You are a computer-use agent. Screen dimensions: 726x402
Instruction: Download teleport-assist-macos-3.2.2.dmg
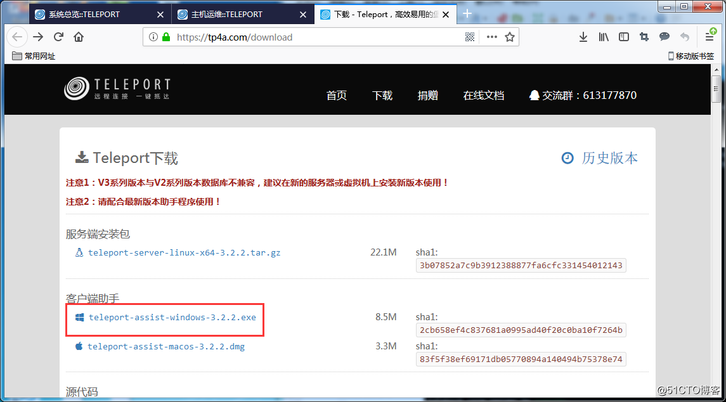click(166, 346)
